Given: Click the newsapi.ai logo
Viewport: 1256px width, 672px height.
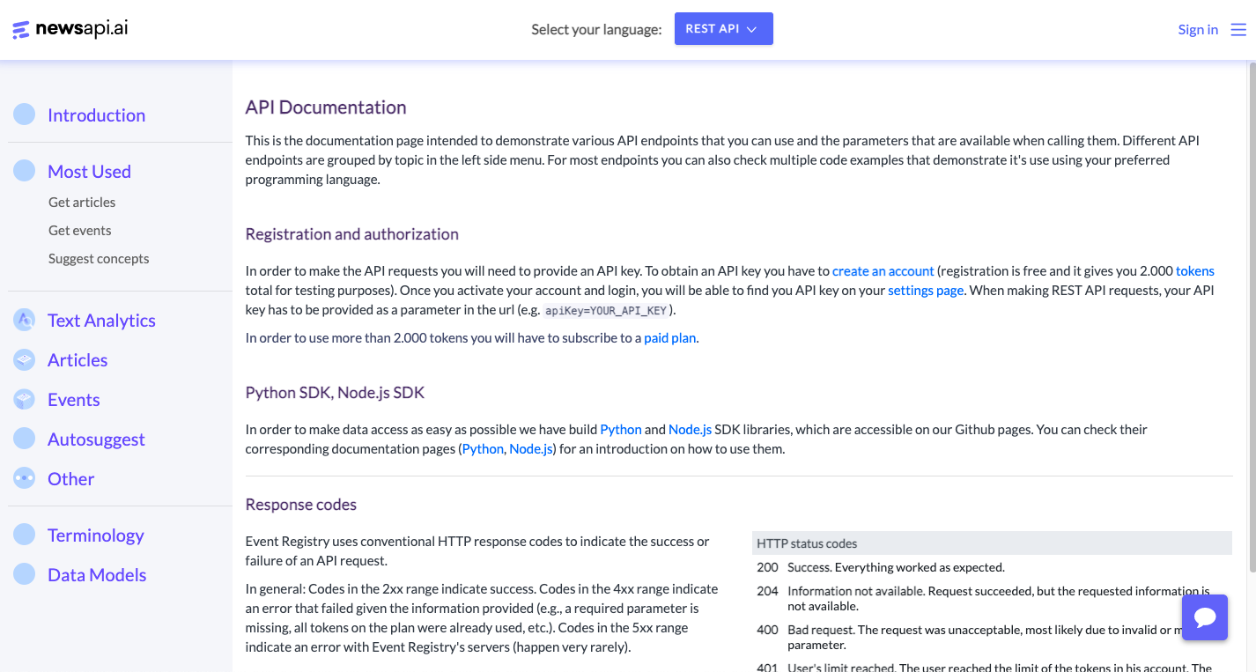Looking at the screenshot, I should coord(70,29).
